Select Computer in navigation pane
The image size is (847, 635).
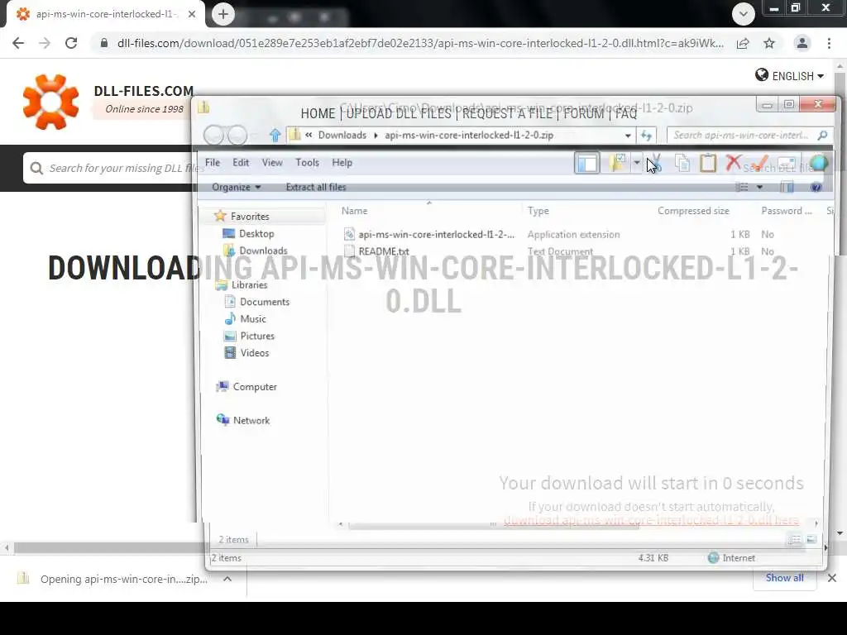point(255,387)
